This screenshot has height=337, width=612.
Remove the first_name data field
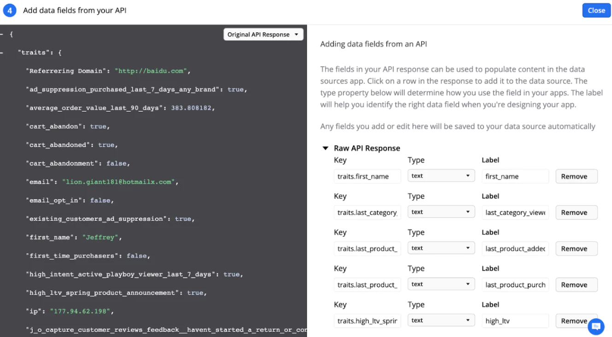coord(576,176)
